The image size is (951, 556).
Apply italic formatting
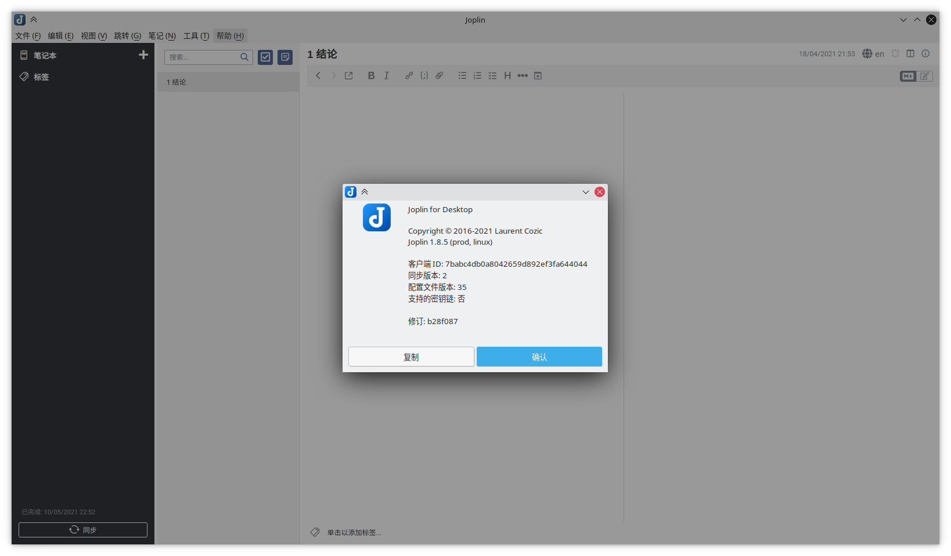pyautogui.click(x=387, y=75)
